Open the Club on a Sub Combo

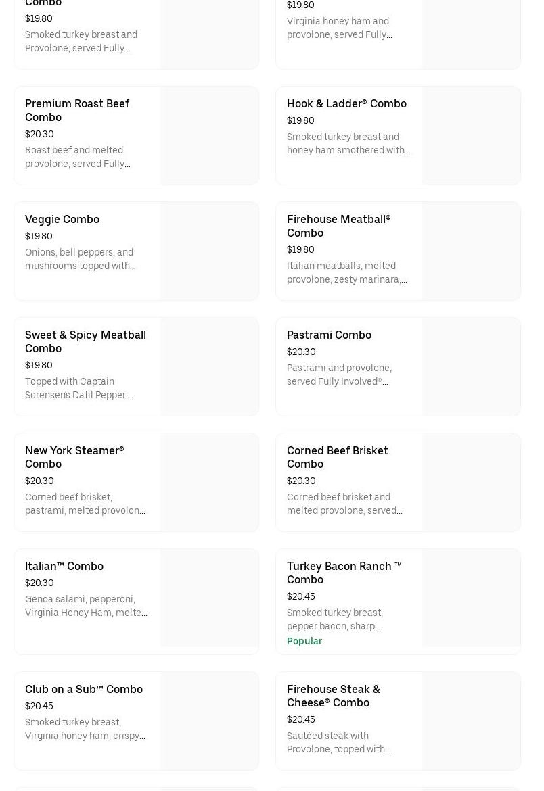tap(84, 689)
